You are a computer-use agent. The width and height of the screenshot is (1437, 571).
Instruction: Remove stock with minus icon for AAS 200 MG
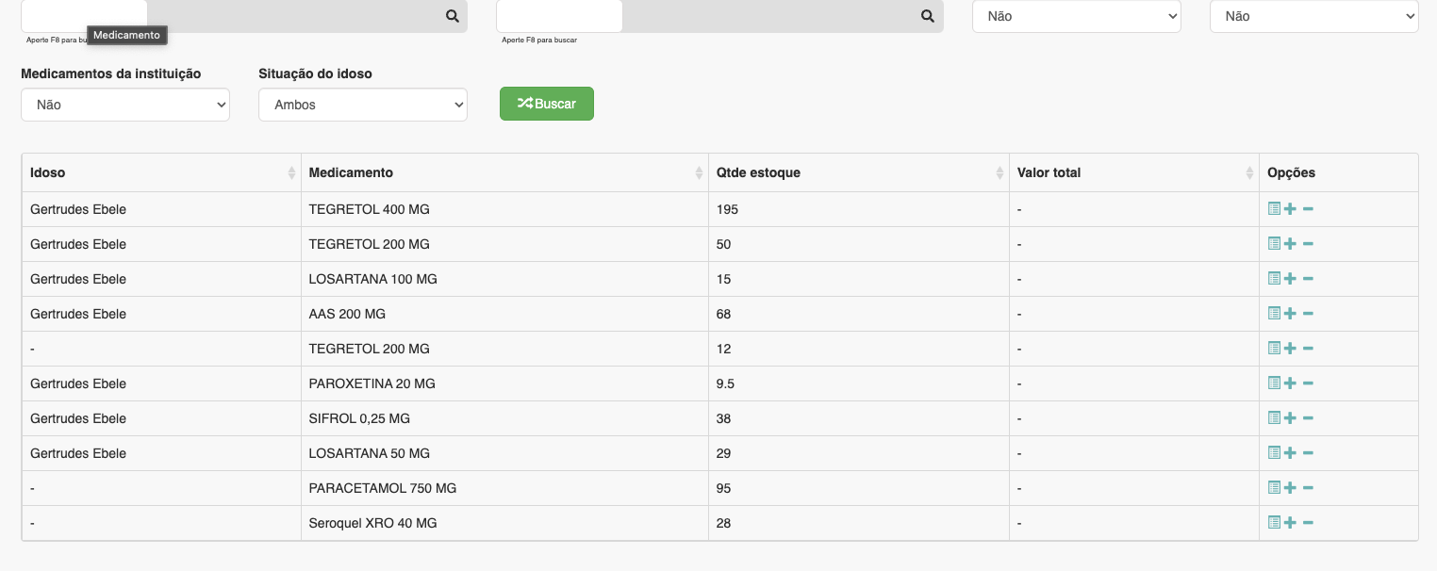pos(1308,313)
